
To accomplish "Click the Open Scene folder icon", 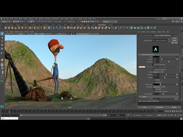I will (x=16, y=22).
